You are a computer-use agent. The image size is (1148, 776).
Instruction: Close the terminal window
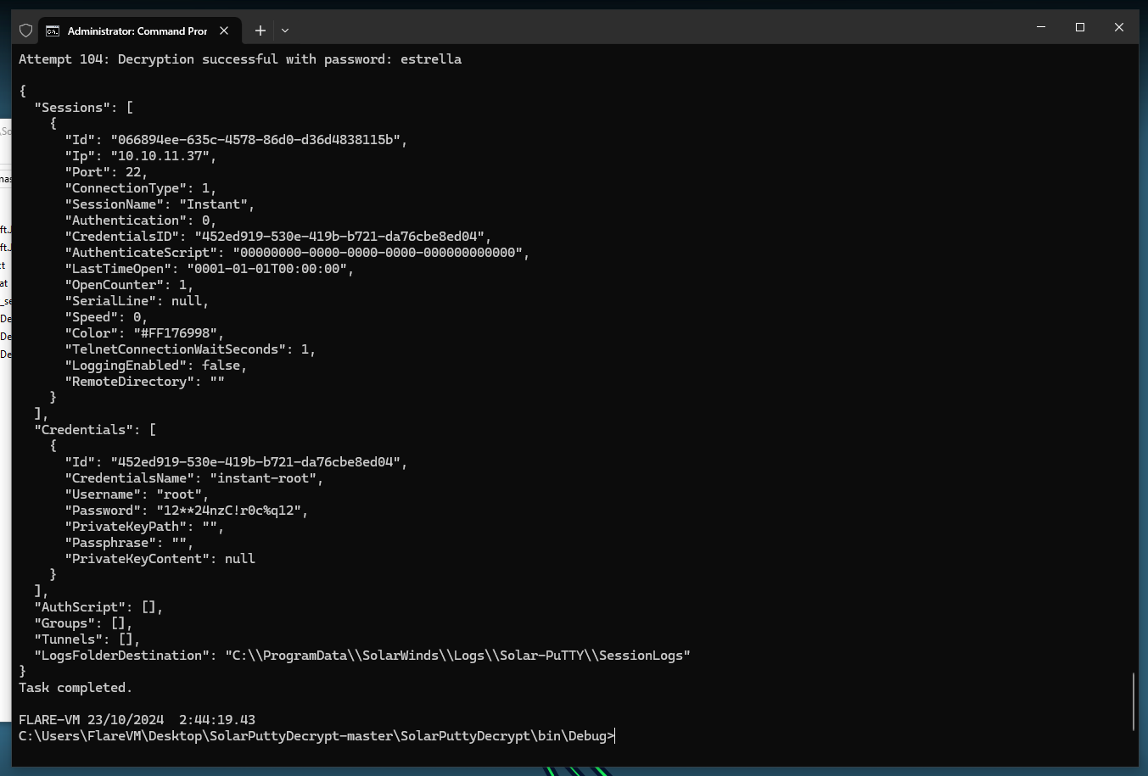1119,27
